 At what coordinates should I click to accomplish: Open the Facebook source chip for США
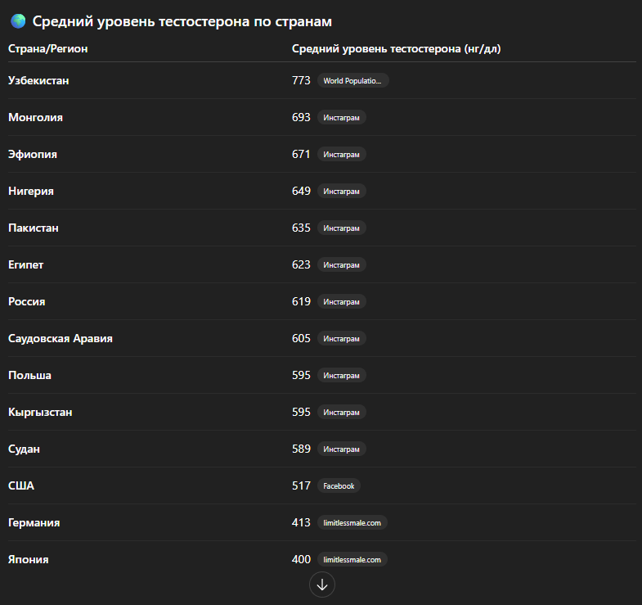tap(339, 486)
